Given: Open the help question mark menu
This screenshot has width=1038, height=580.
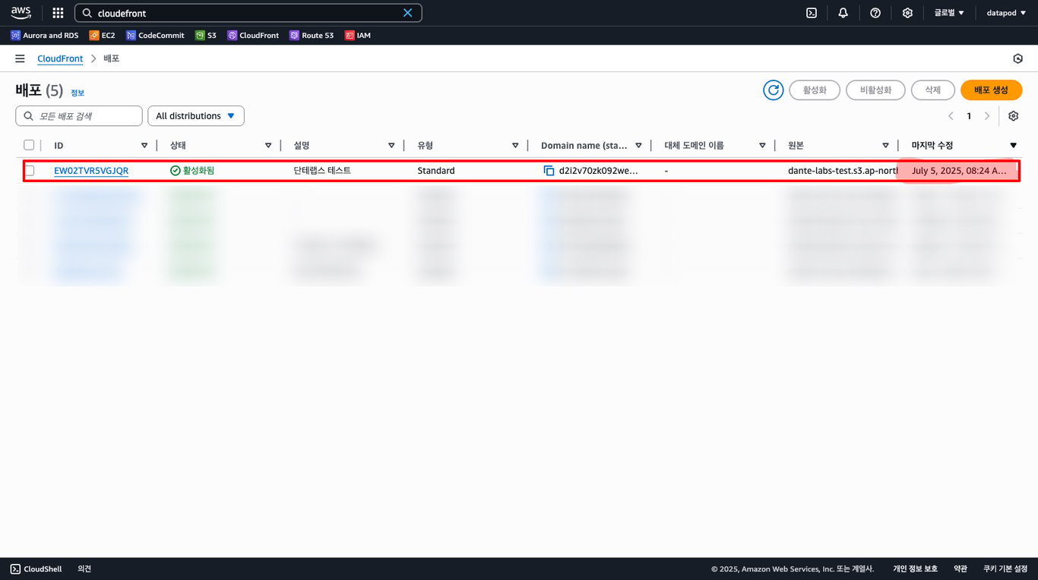Looking at the screenshot, I should tap(875, 13).
